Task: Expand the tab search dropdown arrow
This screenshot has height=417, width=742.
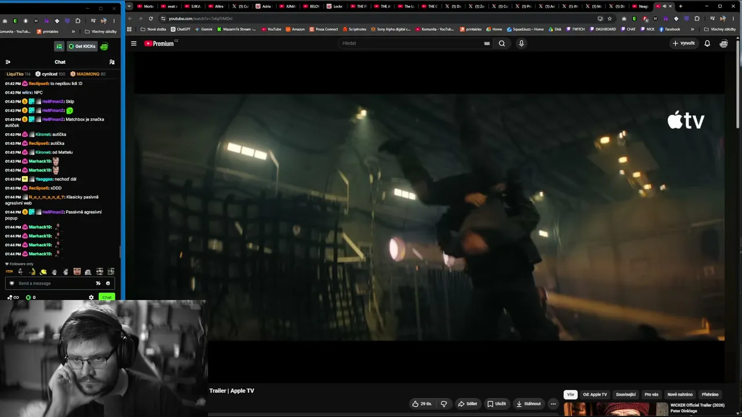Action: click(x=129, y=6)
